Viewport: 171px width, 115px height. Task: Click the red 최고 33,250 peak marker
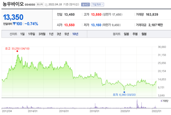pos(17,51)
